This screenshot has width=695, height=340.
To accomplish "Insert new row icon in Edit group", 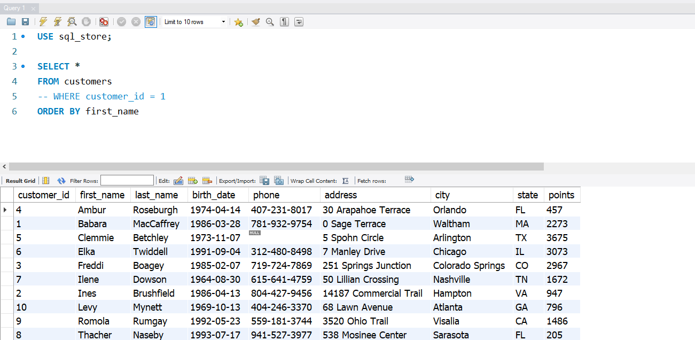I will coord(193,181).
